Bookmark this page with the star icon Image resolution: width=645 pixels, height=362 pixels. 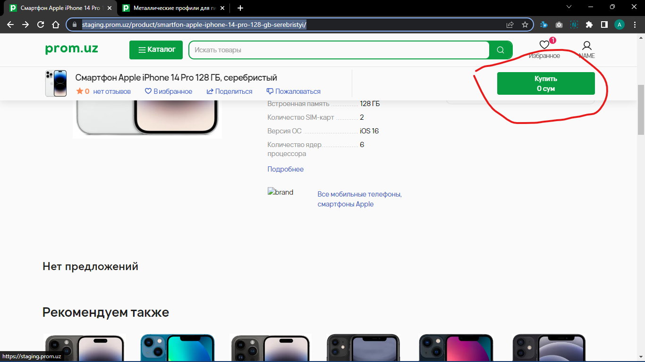tap(525, 25)
